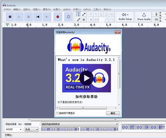Open the 视图(V) menu
The image size is (166, 138).
point(37,9)
